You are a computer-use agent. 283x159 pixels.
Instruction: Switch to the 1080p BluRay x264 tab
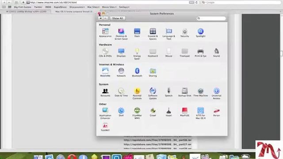(26, 11)
